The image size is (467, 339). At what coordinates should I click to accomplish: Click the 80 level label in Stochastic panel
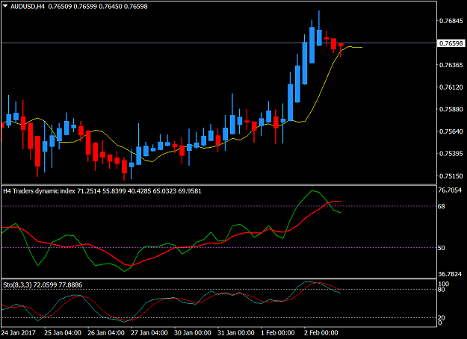point(442,290)
